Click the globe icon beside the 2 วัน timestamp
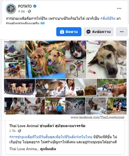 (x=19, y=131)
